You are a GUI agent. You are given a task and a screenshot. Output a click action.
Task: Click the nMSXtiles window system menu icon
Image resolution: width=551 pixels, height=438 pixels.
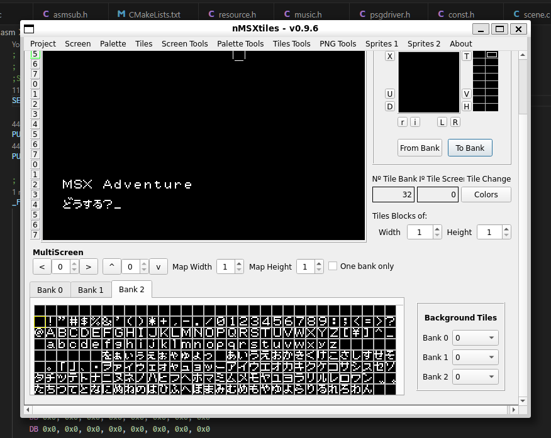coord(29,29)
